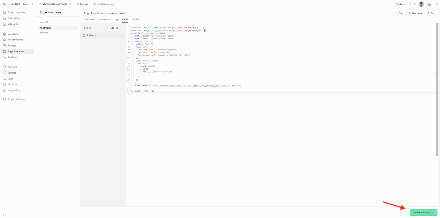Click the Supabase logo icon
Viewport: 440px width, 218px height.
[4, 4]
